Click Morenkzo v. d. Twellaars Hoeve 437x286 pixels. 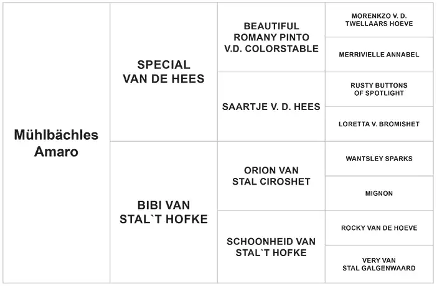(379, 20)
